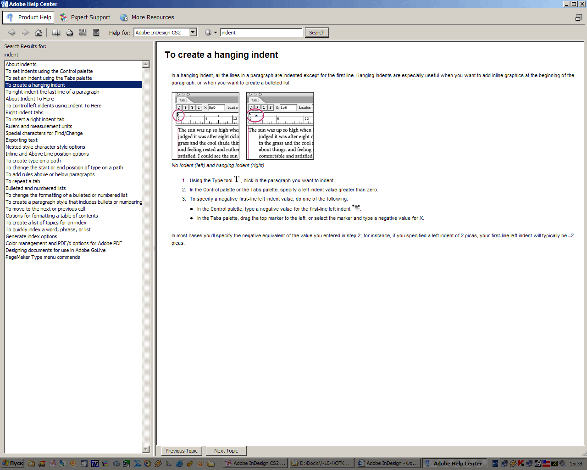This screenshot has height=470, width=587.
Task: Print the current help topic
Action: click(x=70, y=33)
